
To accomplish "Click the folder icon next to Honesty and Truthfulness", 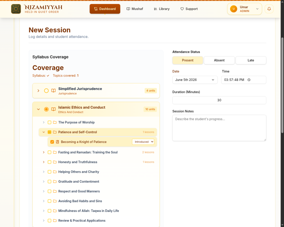I will point(55,162).
